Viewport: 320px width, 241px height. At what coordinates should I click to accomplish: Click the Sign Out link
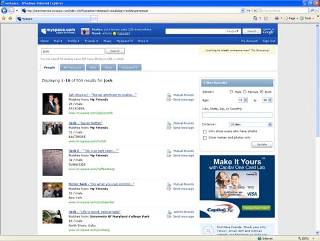click(269, 41)
